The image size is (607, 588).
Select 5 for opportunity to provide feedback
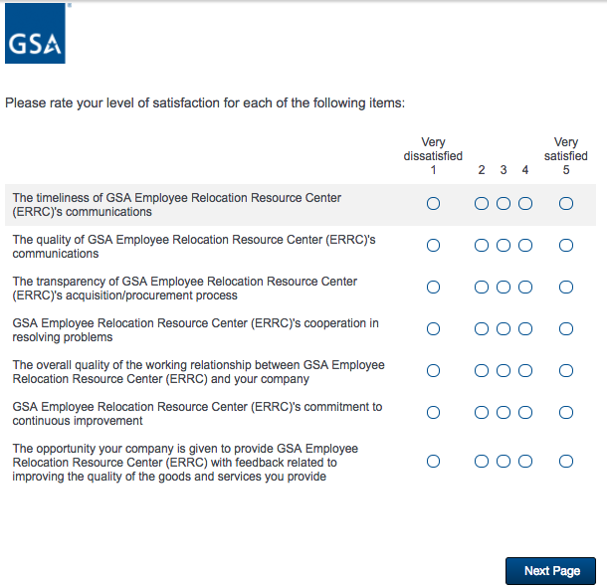click(x=566, y=462)
